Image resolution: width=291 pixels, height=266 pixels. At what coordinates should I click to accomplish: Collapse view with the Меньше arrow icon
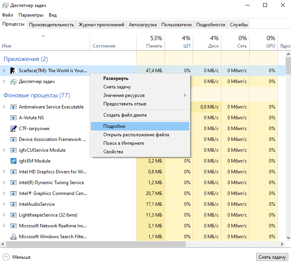6,257
